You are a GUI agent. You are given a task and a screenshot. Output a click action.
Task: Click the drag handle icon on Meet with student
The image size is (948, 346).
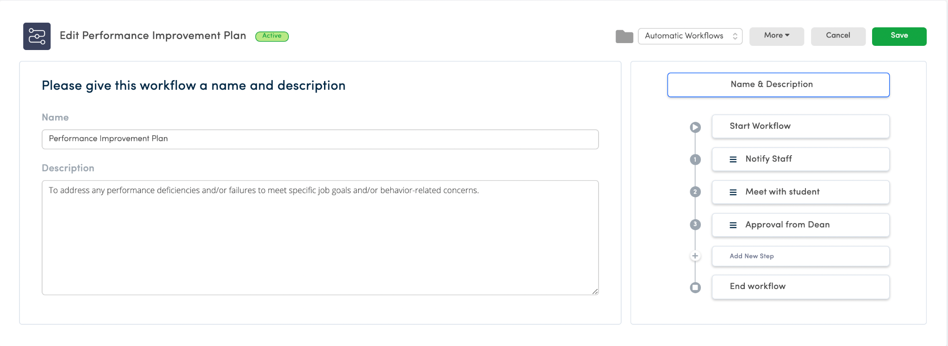point(733,192)
